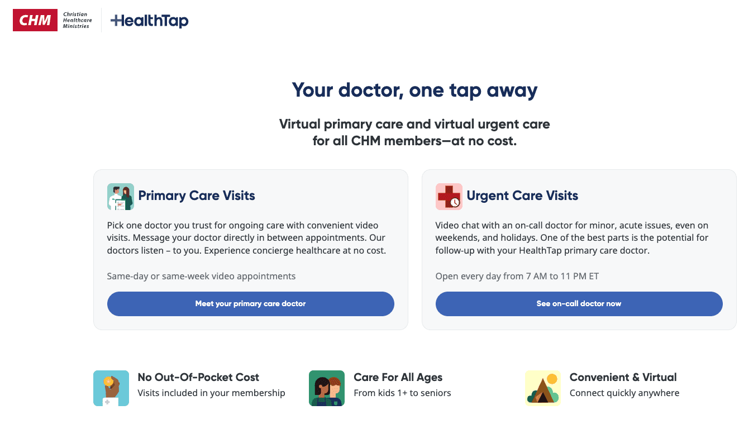Click the Same-day appointments availability text

(x=201, y=276)
